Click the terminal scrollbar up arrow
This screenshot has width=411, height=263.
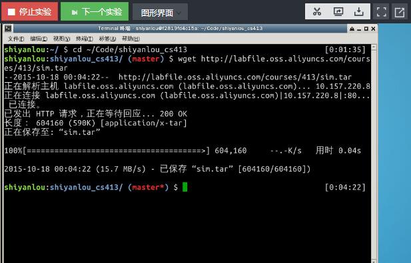(374, 47)
